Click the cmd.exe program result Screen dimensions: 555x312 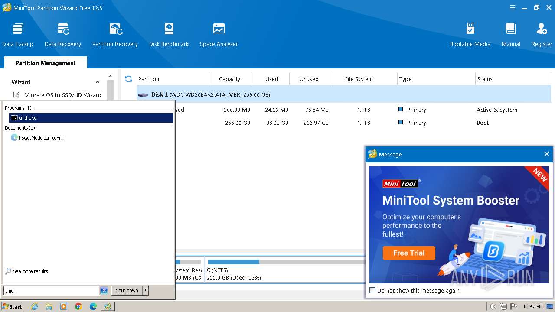(x=91, y=118)
